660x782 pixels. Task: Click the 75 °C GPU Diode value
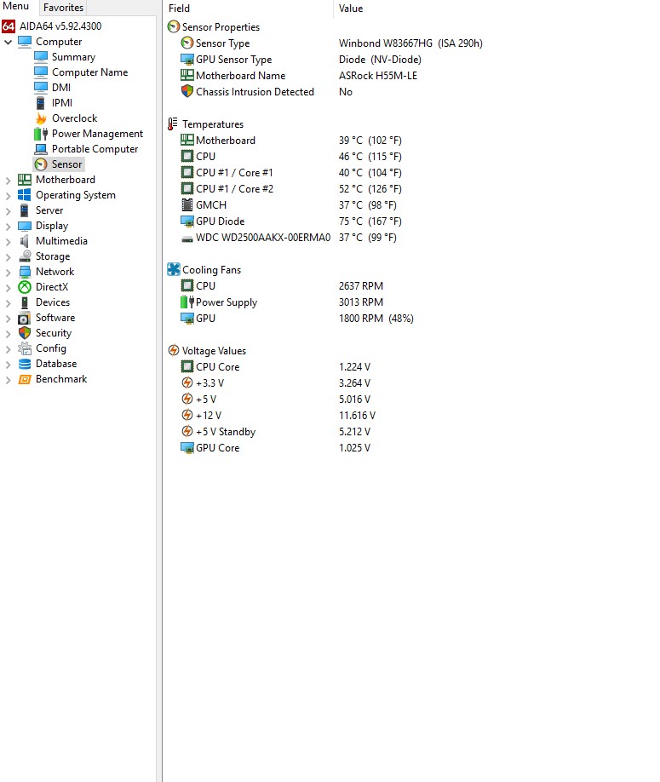[370, 221]
